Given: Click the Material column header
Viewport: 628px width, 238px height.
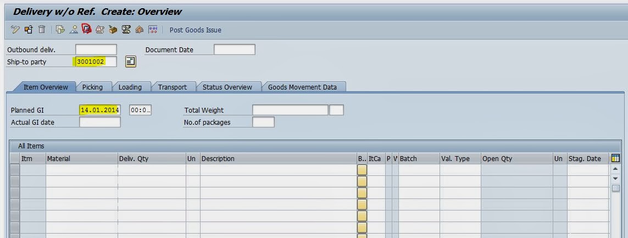Looking at the screenshot, I should coord(82,159).
